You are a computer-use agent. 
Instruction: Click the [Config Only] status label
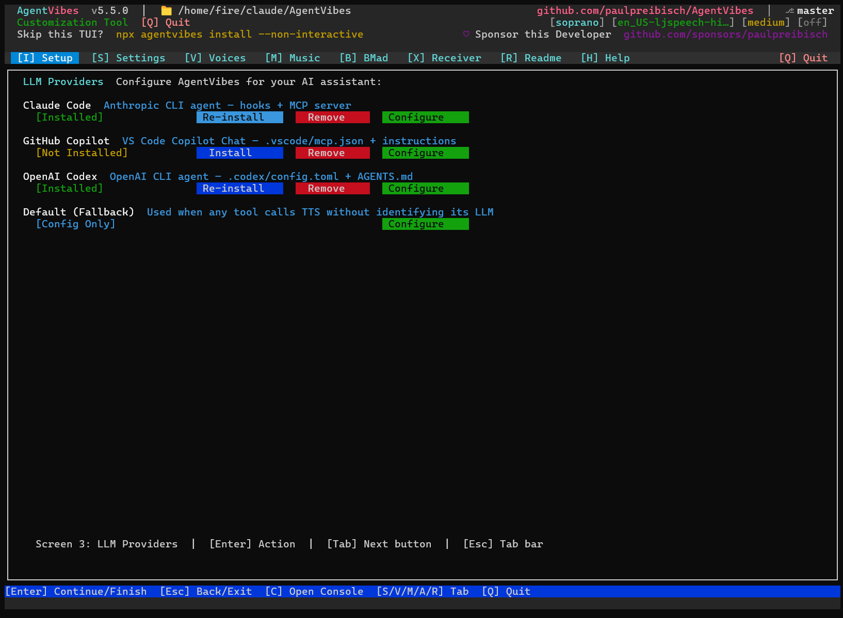point(76,224)
